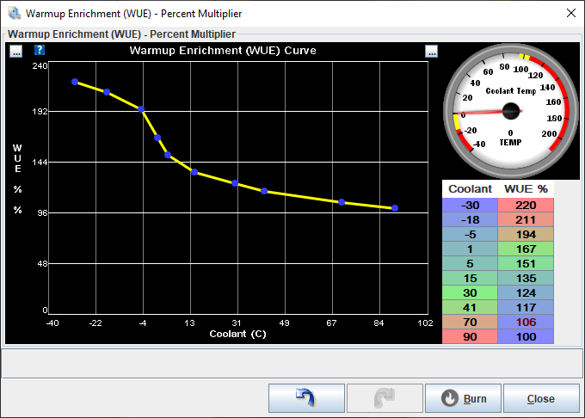Select the curve point at 167 percent
585x418 pixels.
[x=157, y=138]
